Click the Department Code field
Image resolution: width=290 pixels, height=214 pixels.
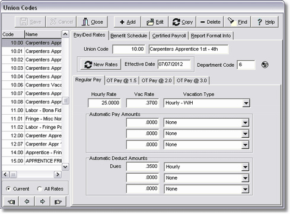(x=246, y=64)
